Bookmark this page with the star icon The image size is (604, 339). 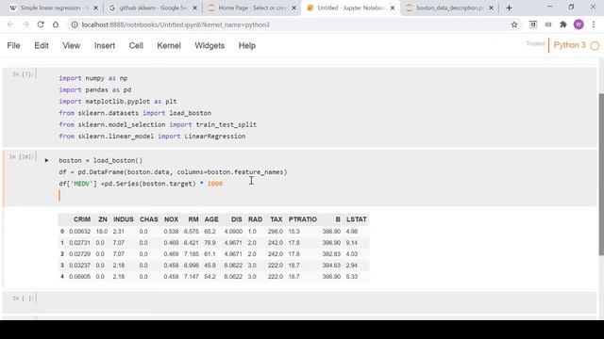[514, 24]
